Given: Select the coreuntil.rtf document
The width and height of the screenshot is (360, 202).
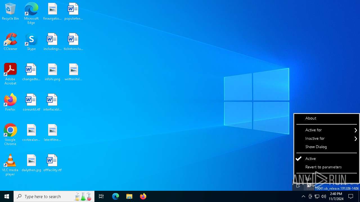Looking at the screenshot, I should pyautogui.click(x=31, y=103).
